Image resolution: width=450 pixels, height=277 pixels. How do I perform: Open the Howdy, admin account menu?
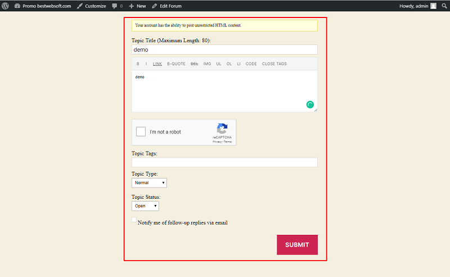tap(413, 6)
